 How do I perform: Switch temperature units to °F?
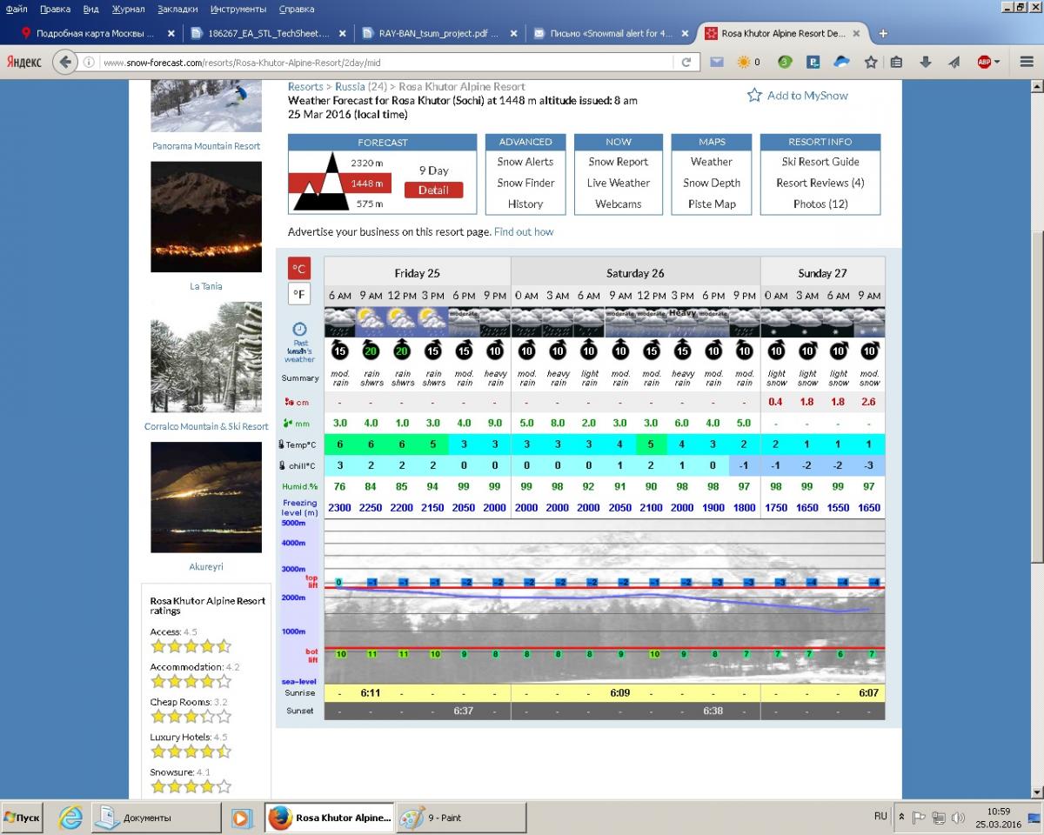pos(299,294)
